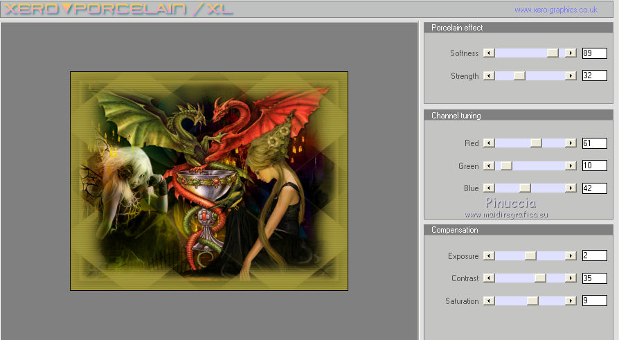Click the Red value field showing 61
This screenshot has width=619, height=340.
click(595, 143)
